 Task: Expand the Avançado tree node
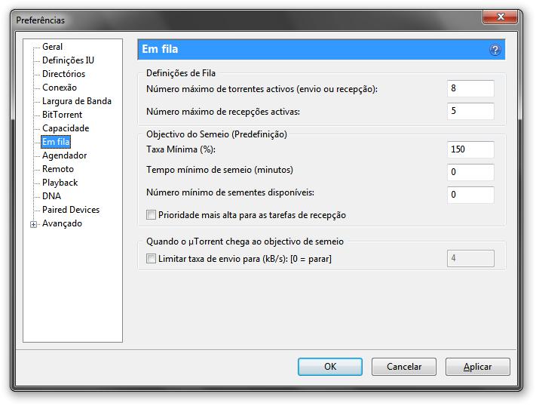tap(33, 225)
